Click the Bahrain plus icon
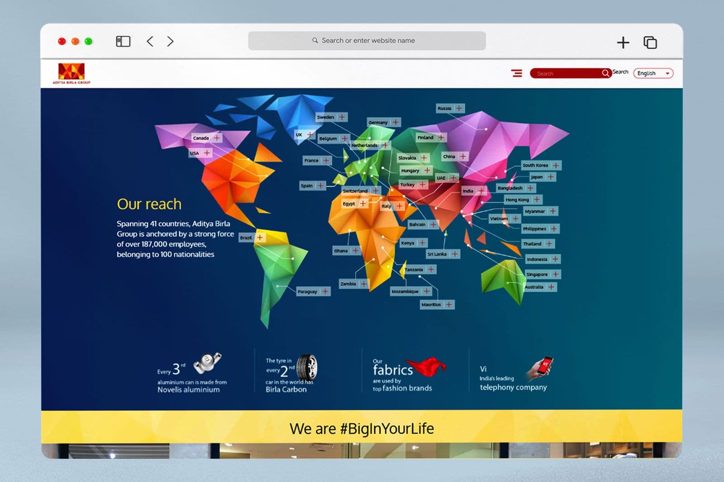Screen dimensions: 724x482 point(433,225)
